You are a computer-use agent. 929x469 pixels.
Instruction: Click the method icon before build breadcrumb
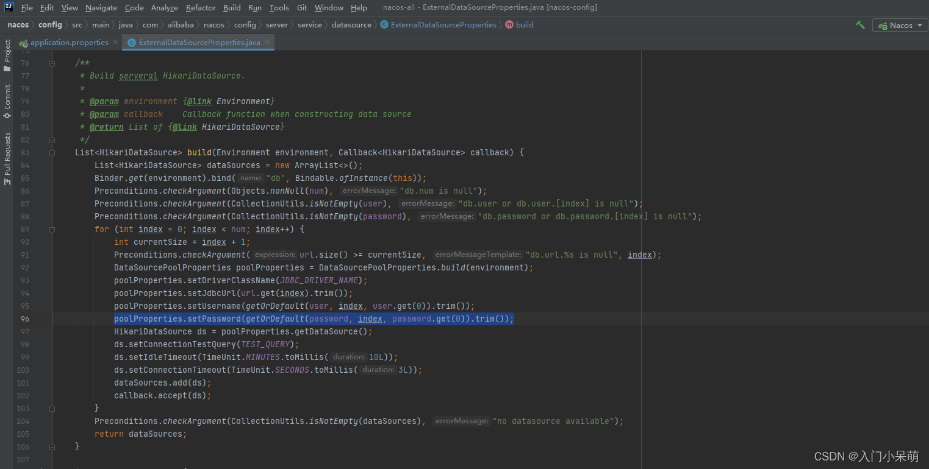[509, 25]
